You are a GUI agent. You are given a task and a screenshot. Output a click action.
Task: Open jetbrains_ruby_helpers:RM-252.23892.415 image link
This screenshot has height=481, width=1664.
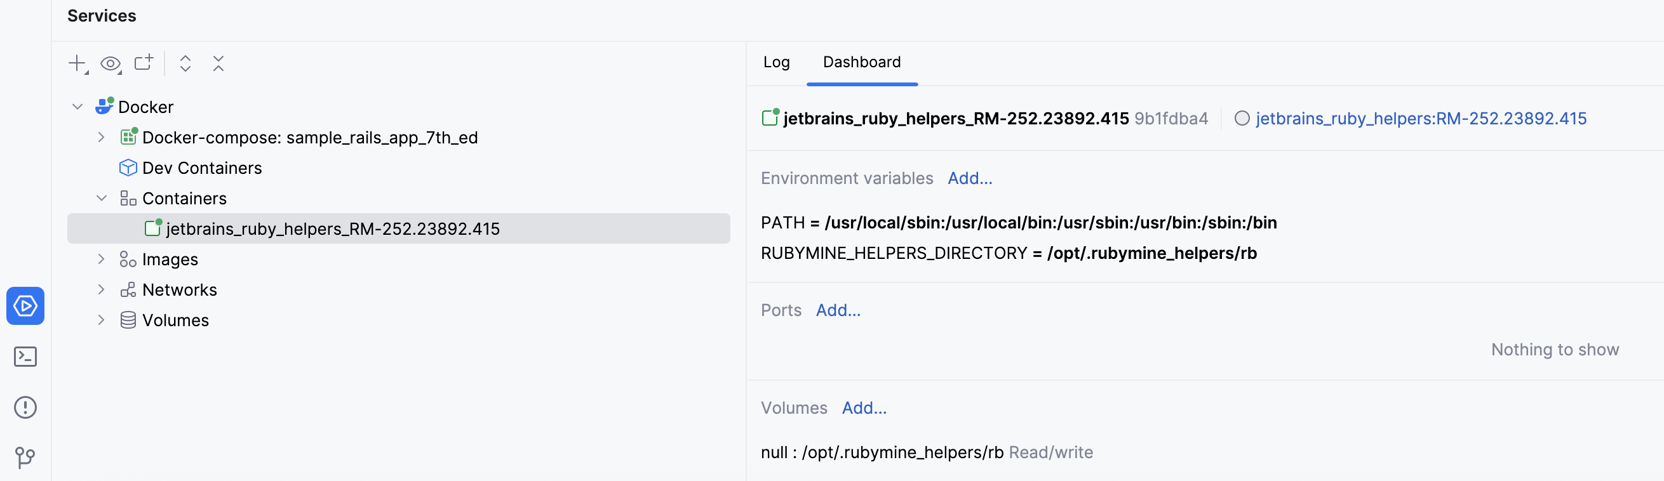tap(1421, 119)
